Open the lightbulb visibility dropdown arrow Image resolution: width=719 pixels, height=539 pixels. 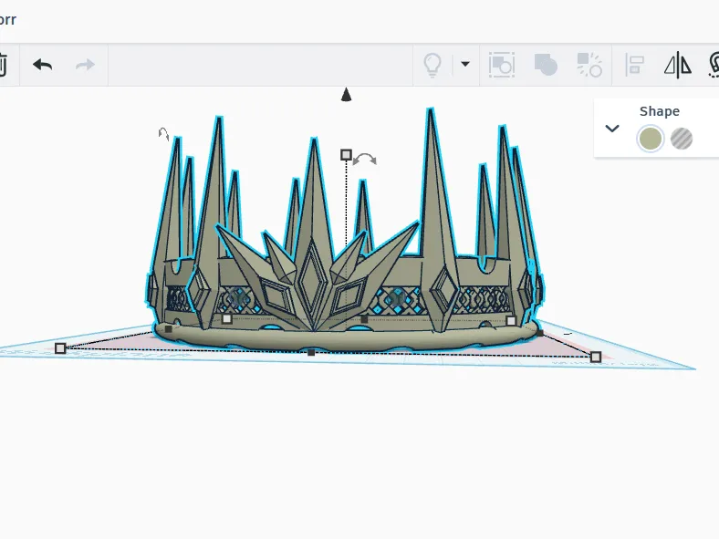coord(465,64)
